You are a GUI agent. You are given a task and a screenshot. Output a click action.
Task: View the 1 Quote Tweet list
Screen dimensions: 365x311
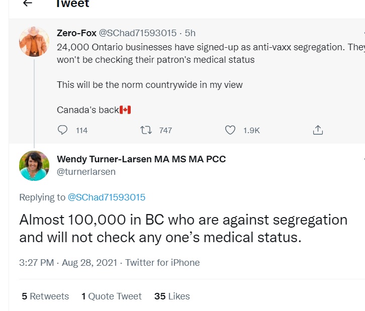(x=112, y=296)
